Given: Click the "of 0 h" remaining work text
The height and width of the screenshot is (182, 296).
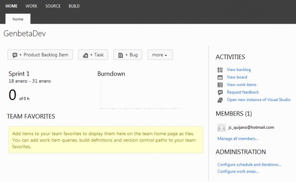Looking at the screenshot, I should tap(24, 99).
